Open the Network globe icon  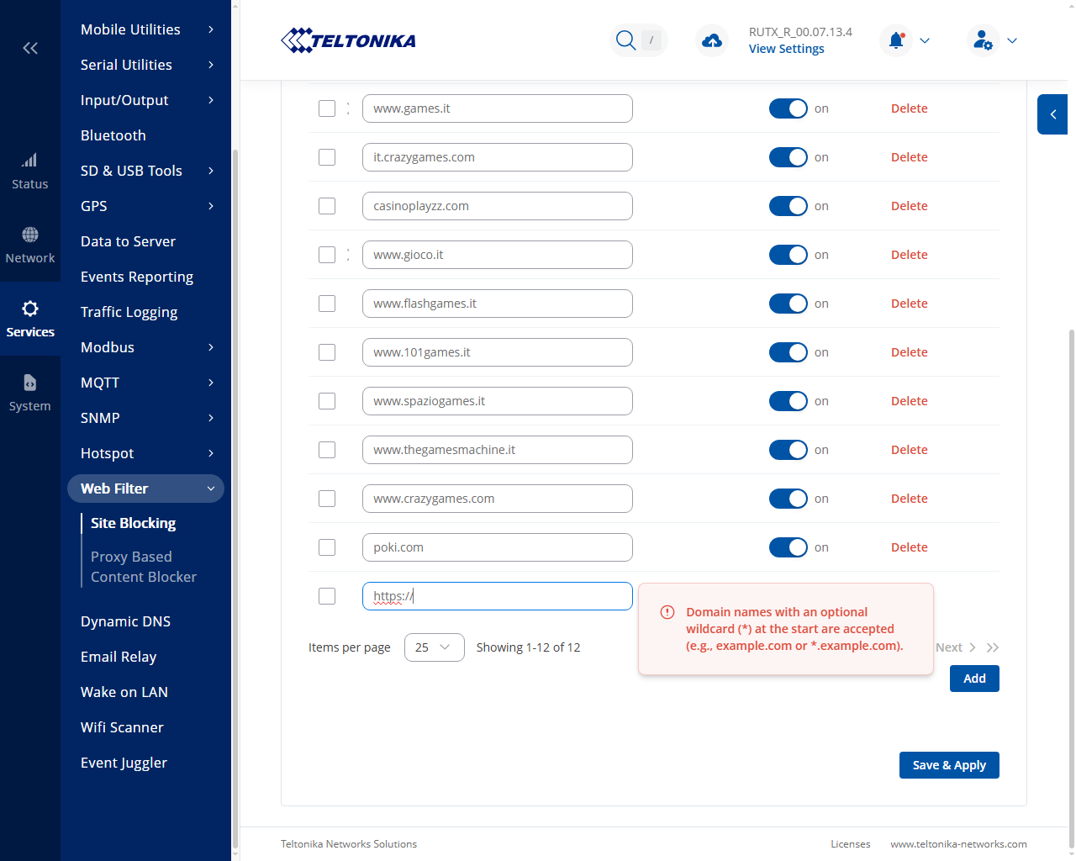click(30, 234)
